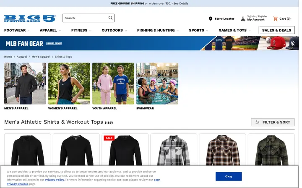
Task: Open the SPORTS menu
Action: pos(196,30)
